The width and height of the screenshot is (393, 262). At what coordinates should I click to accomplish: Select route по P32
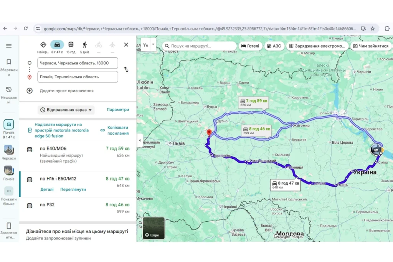click(78, 208)
